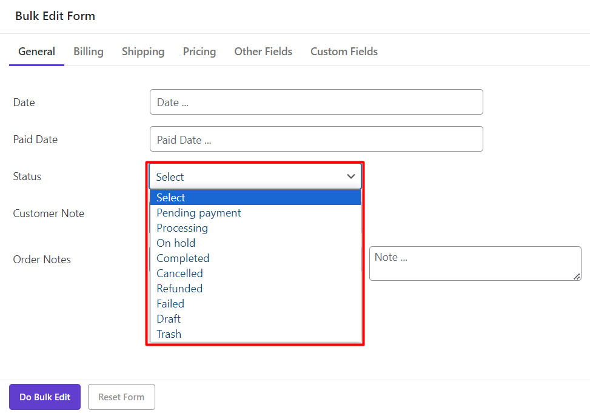This screenshot has width=590, height=413.
Task: Select Failed status option
Action: (x=170, y=304)
